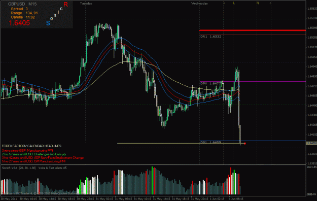Click the highlighted current price tag on axis

tap(311, 143)
